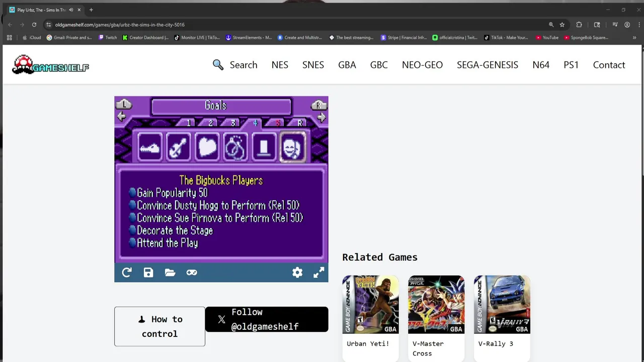
Task: Mute the tab via speaker icon
Action: 71,10
